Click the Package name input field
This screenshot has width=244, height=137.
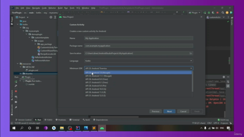[139, 46]
